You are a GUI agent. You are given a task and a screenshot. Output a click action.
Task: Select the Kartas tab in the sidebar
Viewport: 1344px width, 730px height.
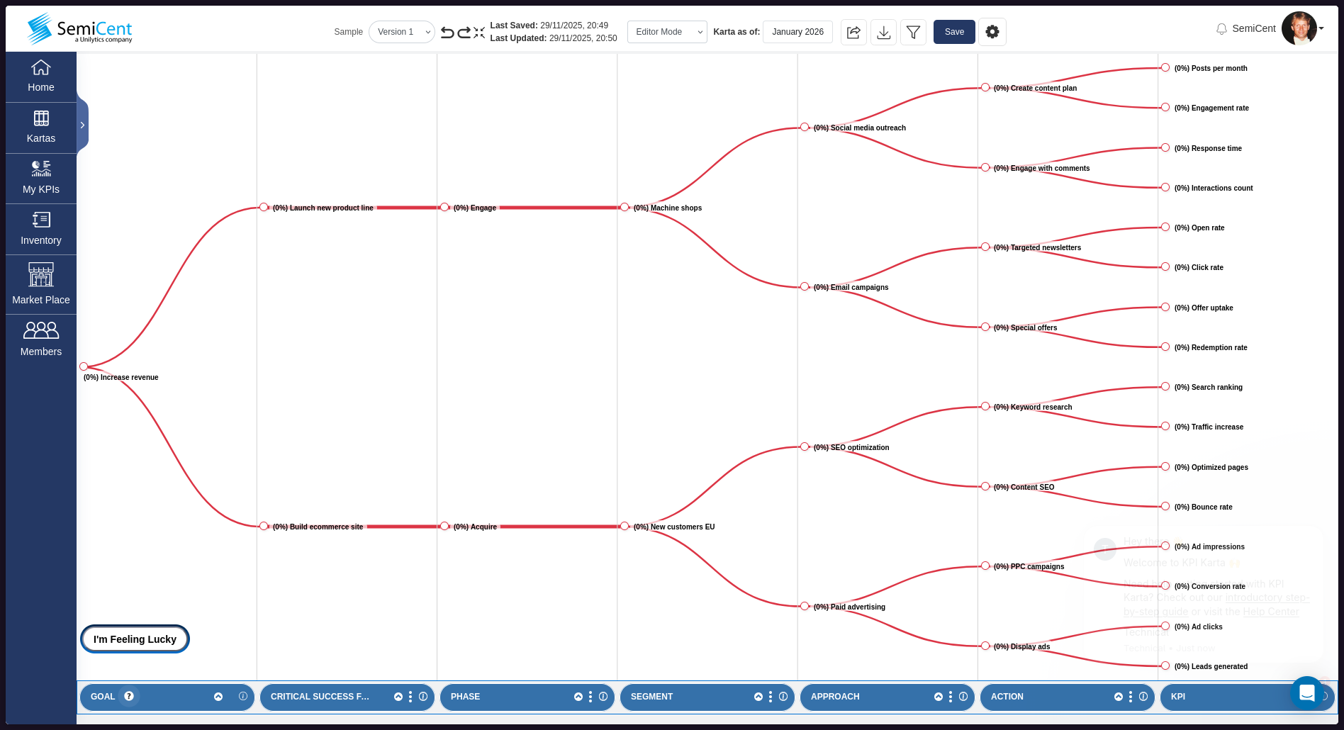pyautogui.click(x=40, y=126)
